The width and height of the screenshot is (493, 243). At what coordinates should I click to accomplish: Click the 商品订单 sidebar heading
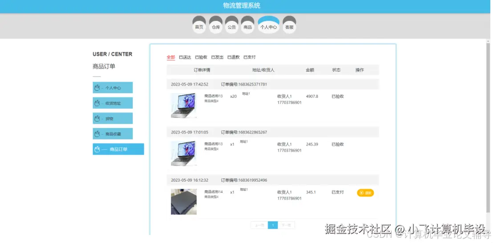click(x=104, y=66)
